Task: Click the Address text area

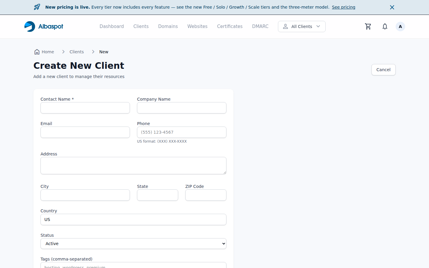Action: [133, 166]
